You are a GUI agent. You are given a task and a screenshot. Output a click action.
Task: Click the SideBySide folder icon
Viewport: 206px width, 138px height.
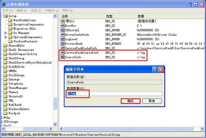tap(5, 66)
